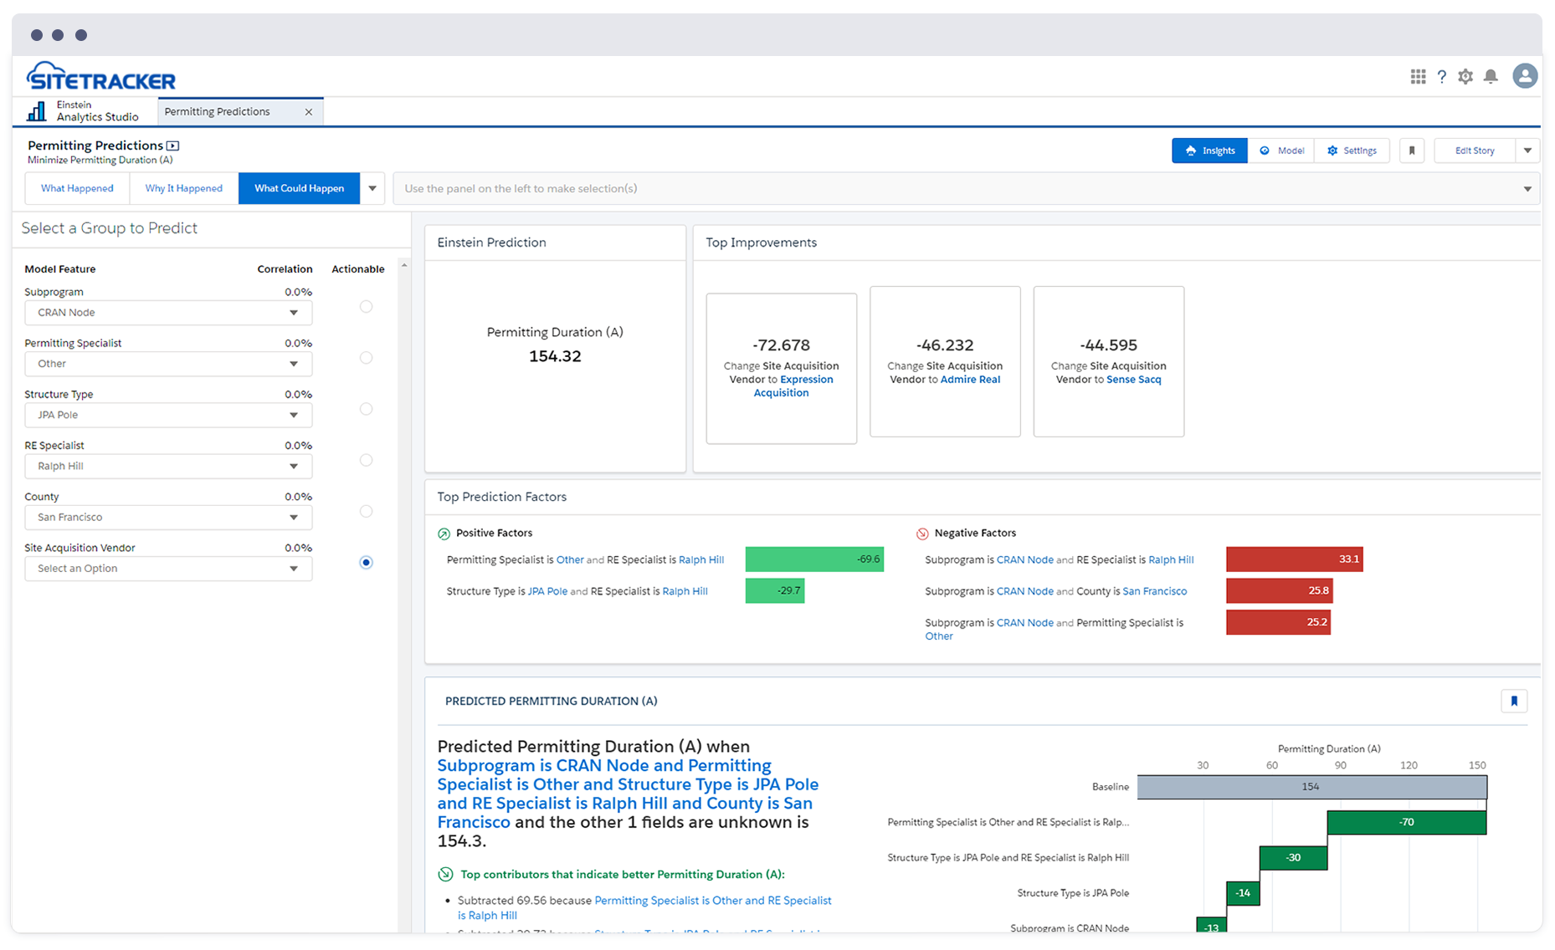The height and width of the screenshot is (950, 1555).
Task: Click the bookmark icon in Predicted Permitting Duration panel
Action: 1514,701
